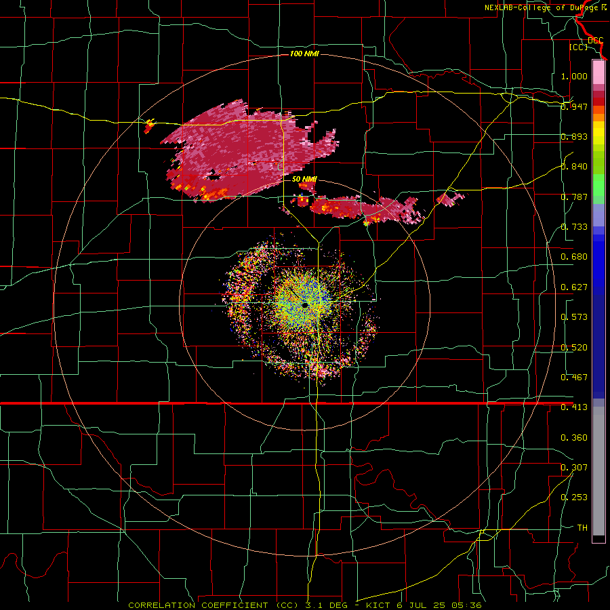Select the 0.680 legend value
The image size is (610, 610).
coord(574,257)
